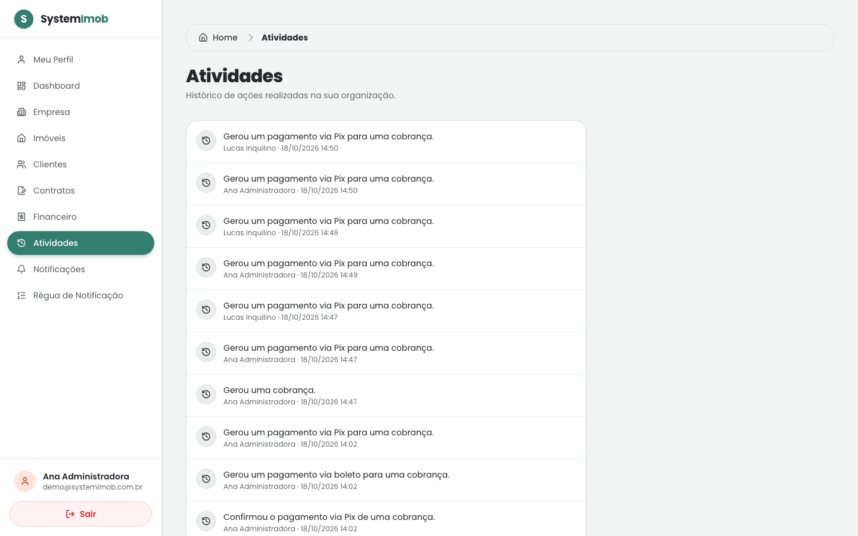Navigate to Imóveis
This screenshot has height=536, width=858.
point(80,138)
